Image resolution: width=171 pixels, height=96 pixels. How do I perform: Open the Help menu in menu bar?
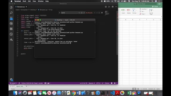47,1
